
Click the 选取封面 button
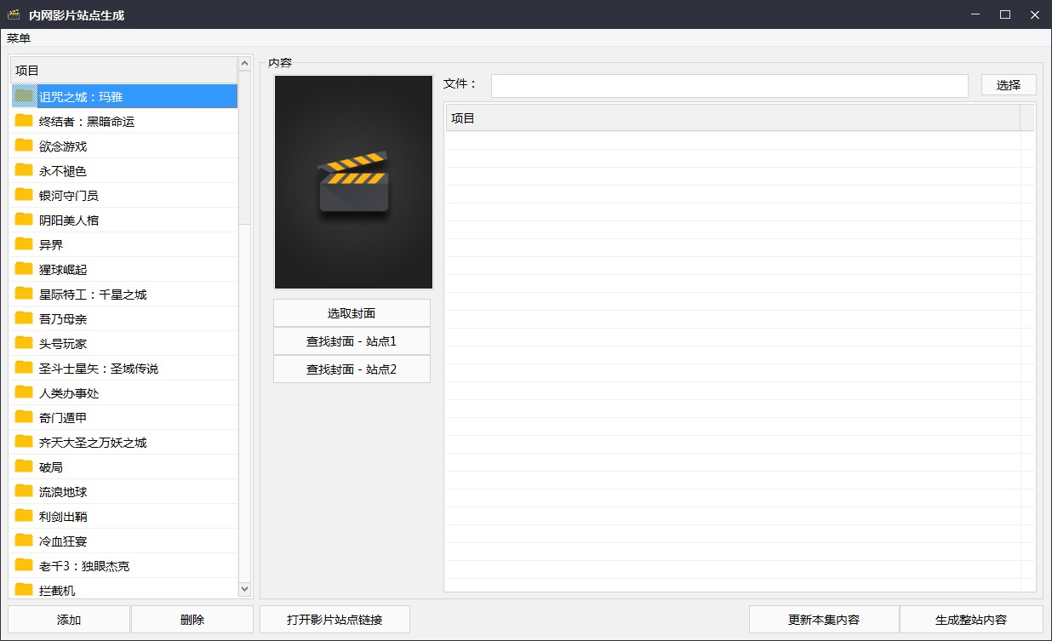[352, 313]
